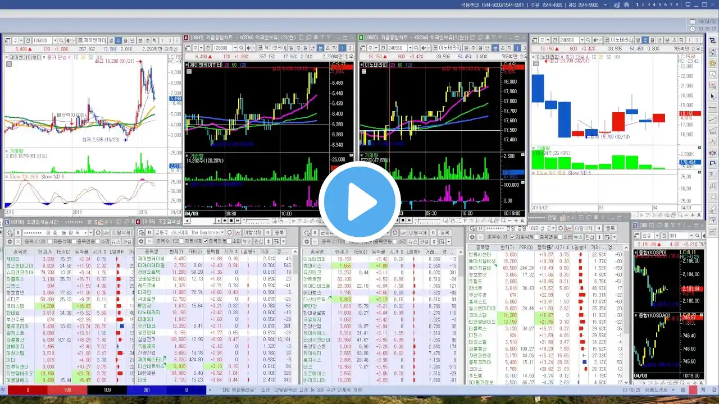Expand the 급등주 스나이퍼 condition dropdown
Screen dimensions: 719x404
(x=222, y=232)
